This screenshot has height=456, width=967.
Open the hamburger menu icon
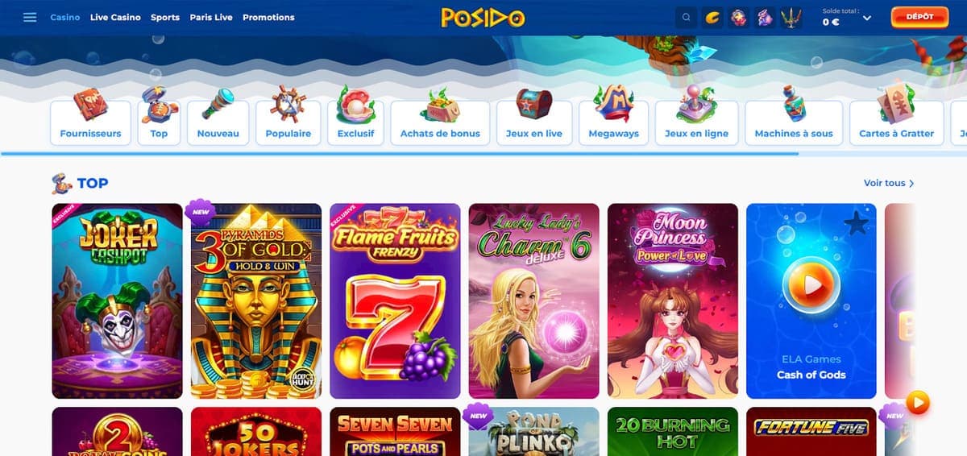30,17
